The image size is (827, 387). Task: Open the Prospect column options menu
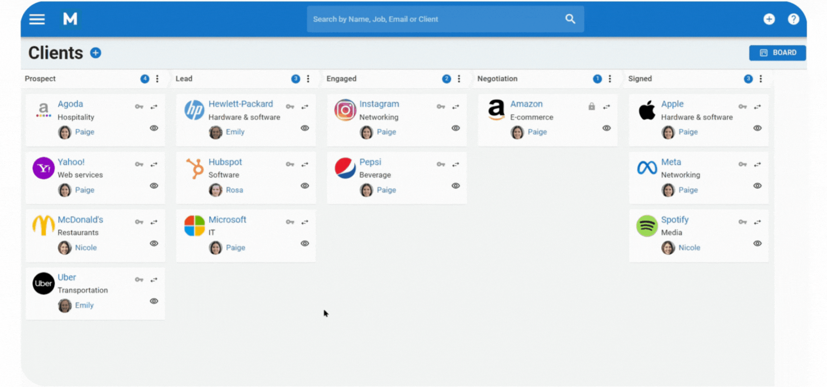tap(157, 79)
